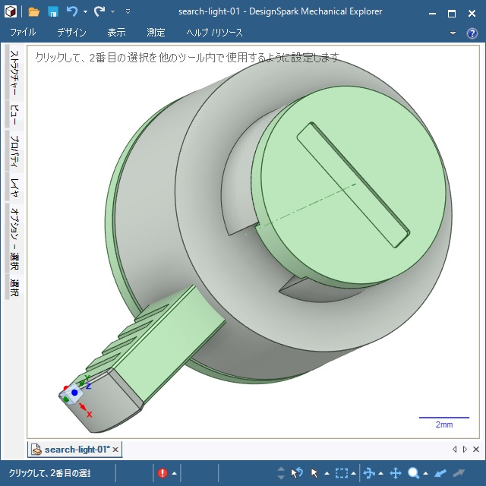
Task: Open the Undo history dropdown arrow
Action: (x=85, y=12)
